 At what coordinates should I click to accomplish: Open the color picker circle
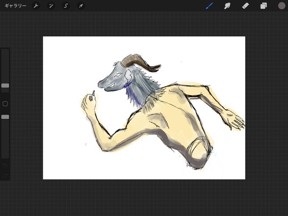[282, 6]
